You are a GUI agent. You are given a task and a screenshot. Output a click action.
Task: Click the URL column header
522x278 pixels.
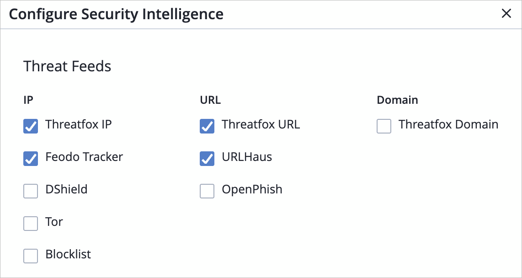(210, 100)
